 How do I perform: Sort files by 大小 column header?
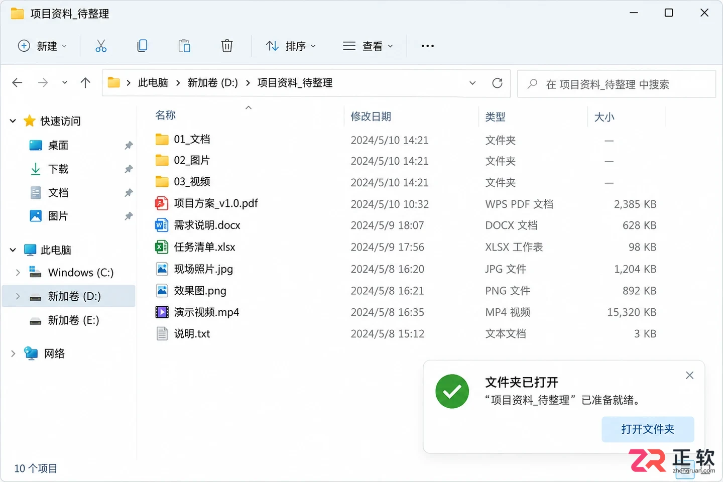click(604, 117)
